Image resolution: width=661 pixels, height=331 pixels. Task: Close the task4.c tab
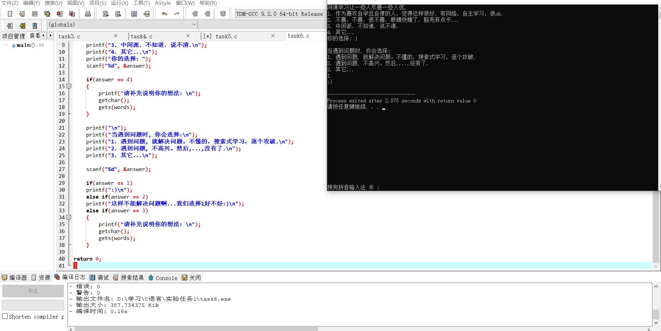(188, 36)
